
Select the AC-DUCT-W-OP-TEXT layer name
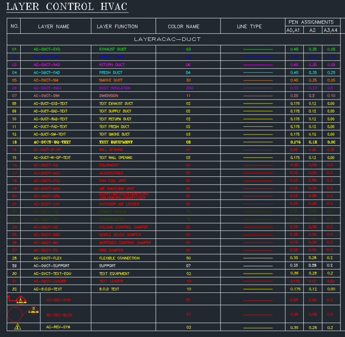pyautogui.click(x=52, y=157)
